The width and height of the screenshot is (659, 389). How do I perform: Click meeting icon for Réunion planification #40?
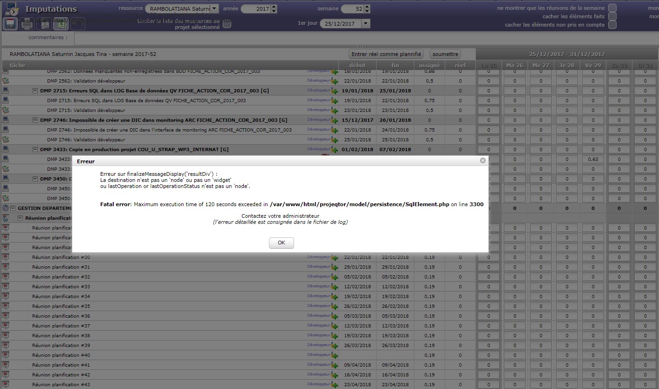click(6, 355)
